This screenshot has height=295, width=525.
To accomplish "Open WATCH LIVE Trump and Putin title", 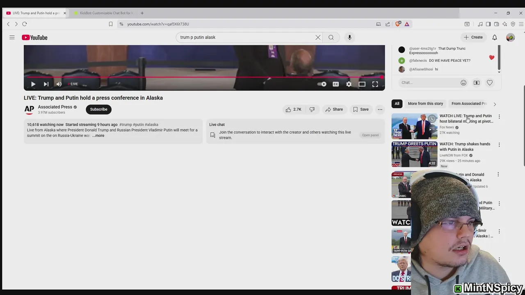I will click(466, 118).
